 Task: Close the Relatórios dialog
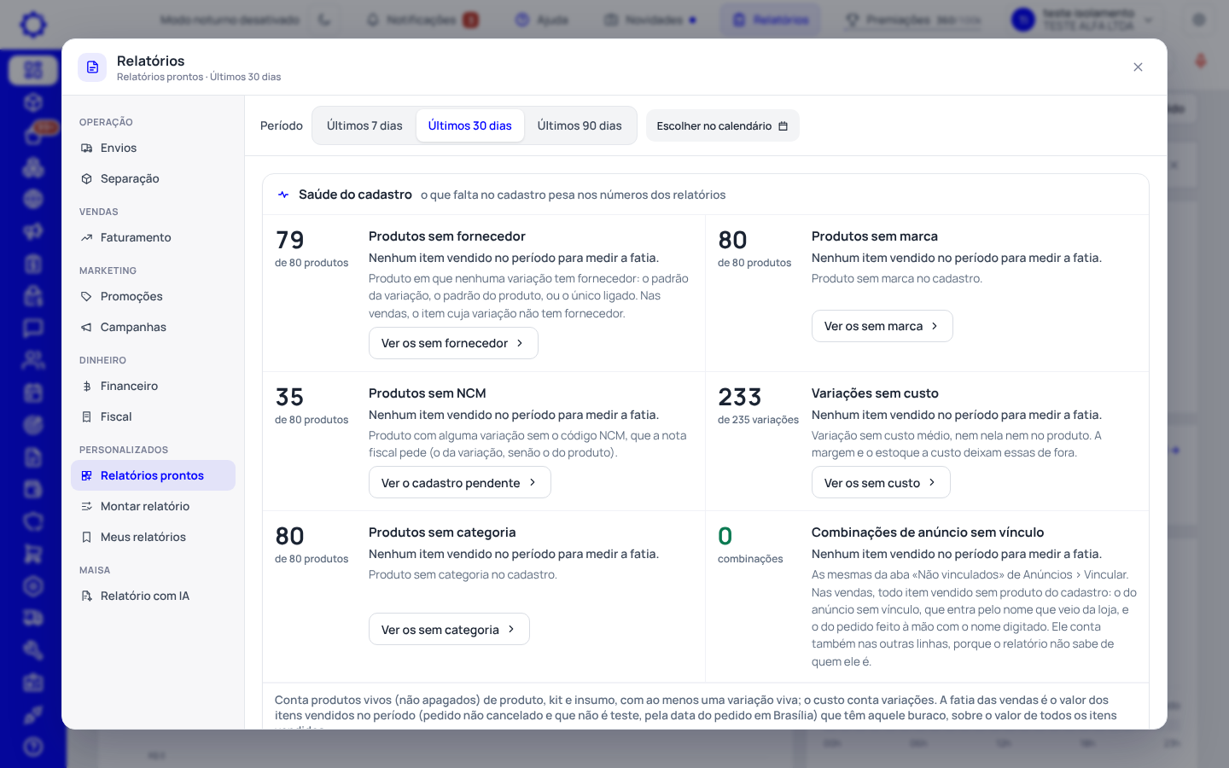point(1138,67)
